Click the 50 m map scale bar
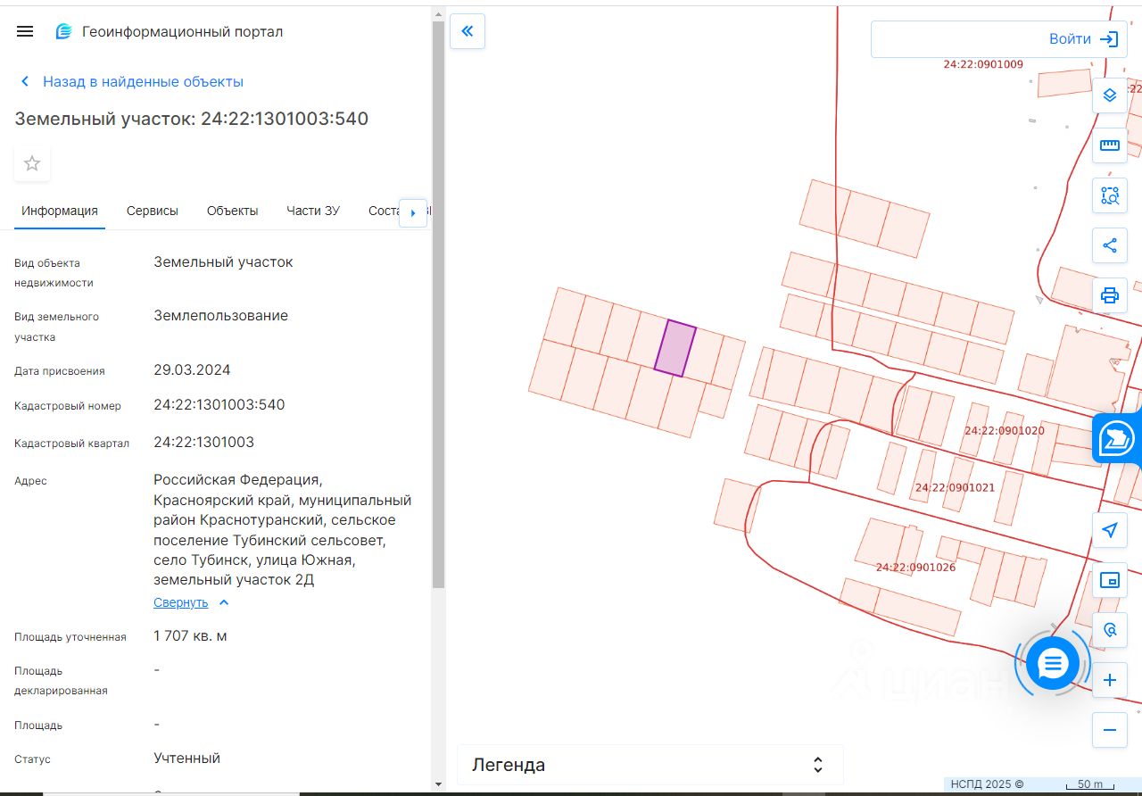Image resolution: width=1142 pixels, height=796 pixels. [x=1090, y=784]
